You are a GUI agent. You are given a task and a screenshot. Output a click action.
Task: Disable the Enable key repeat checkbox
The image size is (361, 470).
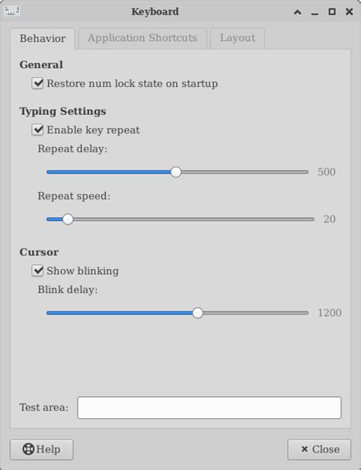(38, 129)
